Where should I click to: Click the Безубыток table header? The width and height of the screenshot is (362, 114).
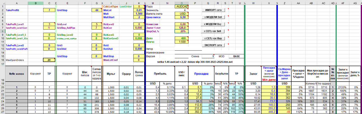pos(221,74)
